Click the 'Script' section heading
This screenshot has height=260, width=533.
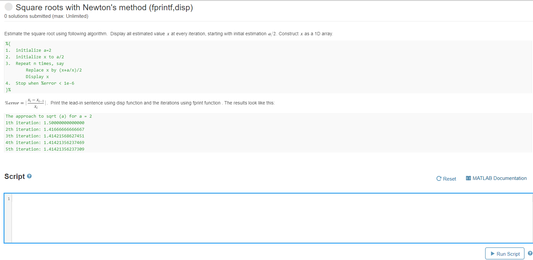point(15,176)
